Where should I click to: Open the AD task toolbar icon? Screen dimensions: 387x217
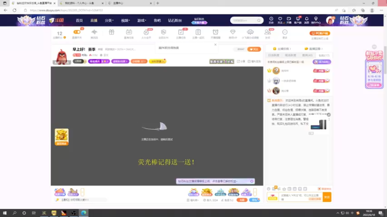point(129,32)
